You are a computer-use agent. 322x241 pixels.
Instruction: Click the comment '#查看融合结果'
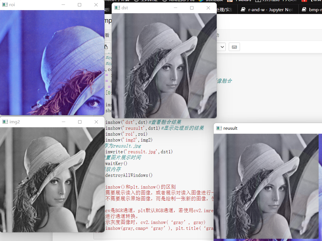point(165,122)
